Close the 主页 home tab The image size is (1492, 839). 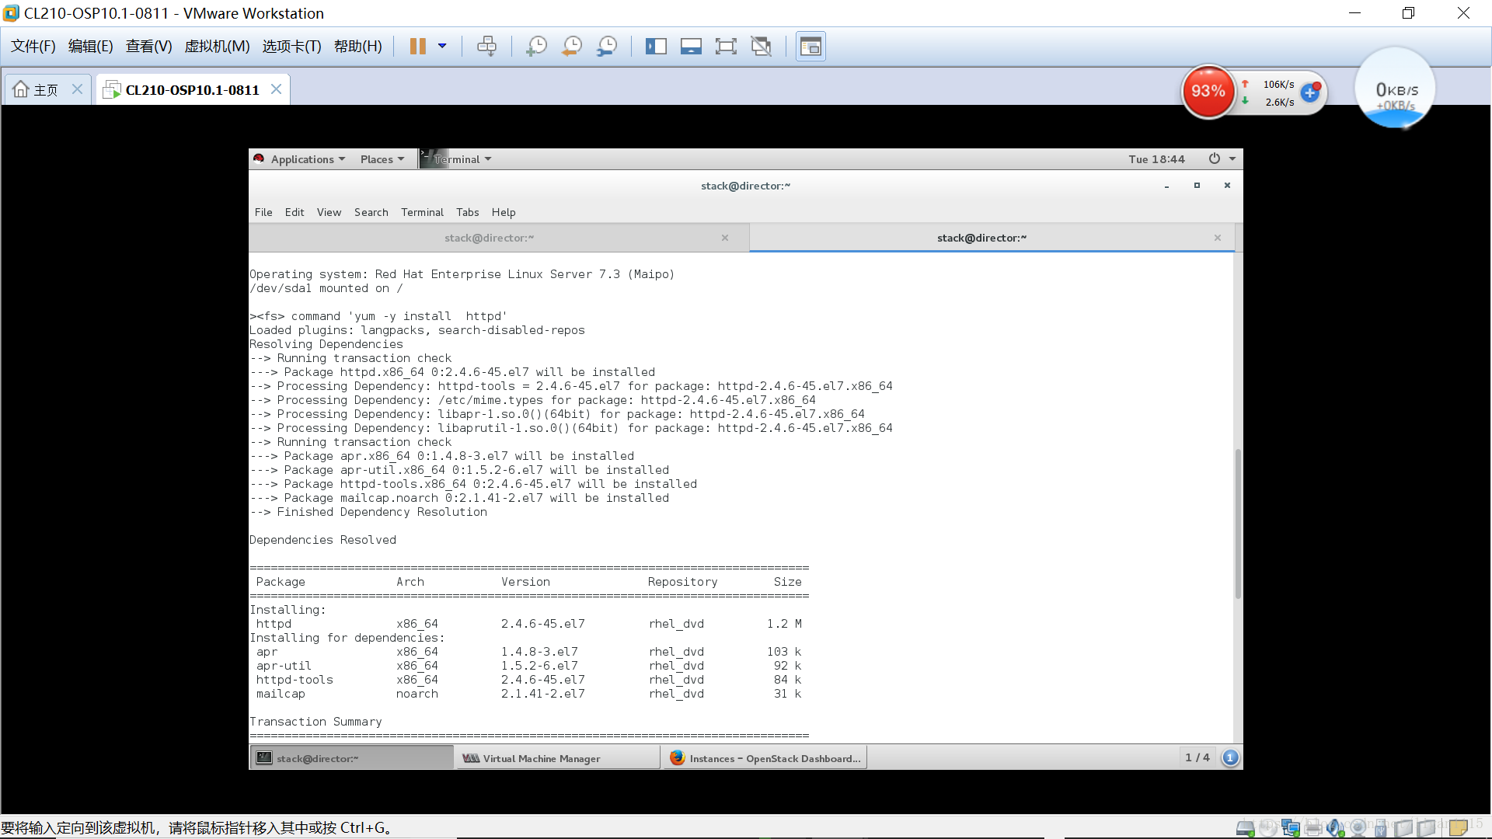(x=77, y=89)
